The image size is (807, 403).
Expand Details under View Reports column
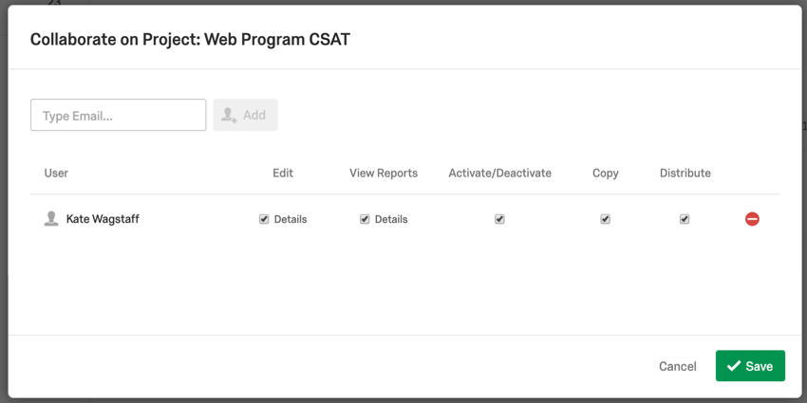tap(391, 219)
